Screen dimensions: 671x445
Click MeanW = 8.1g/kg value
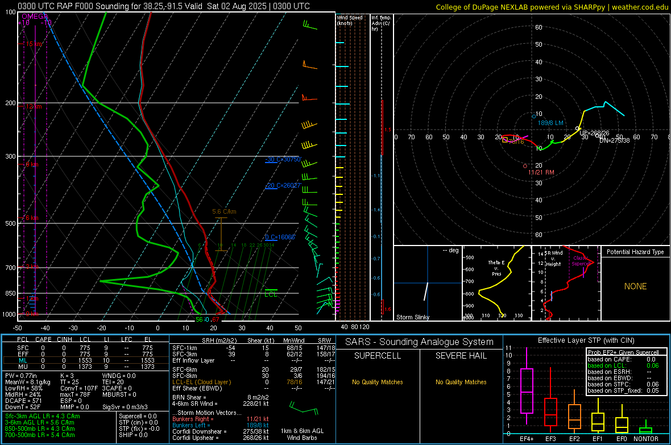click(x=28, y=382)
